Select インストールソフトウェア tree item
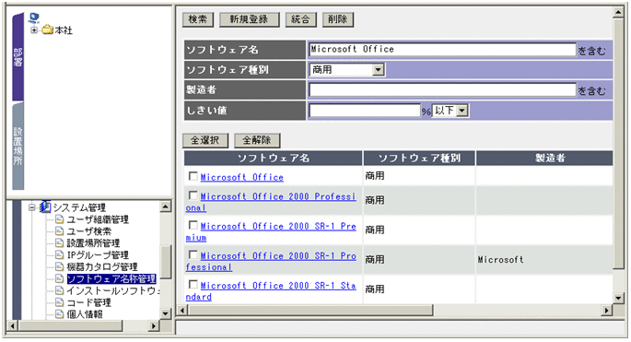Screen dimensions: 631x342 (113, 290)
